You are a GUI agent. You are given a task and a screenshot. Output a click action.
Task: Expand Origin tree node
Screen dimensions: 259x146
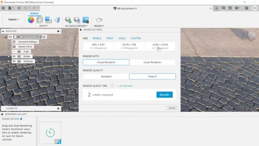9,52
